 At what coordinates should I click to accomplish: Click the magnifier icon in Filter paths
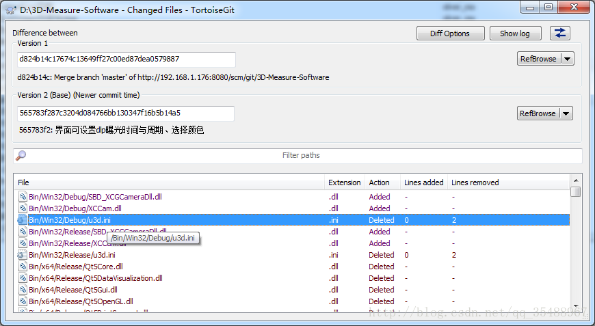point(21,155)
